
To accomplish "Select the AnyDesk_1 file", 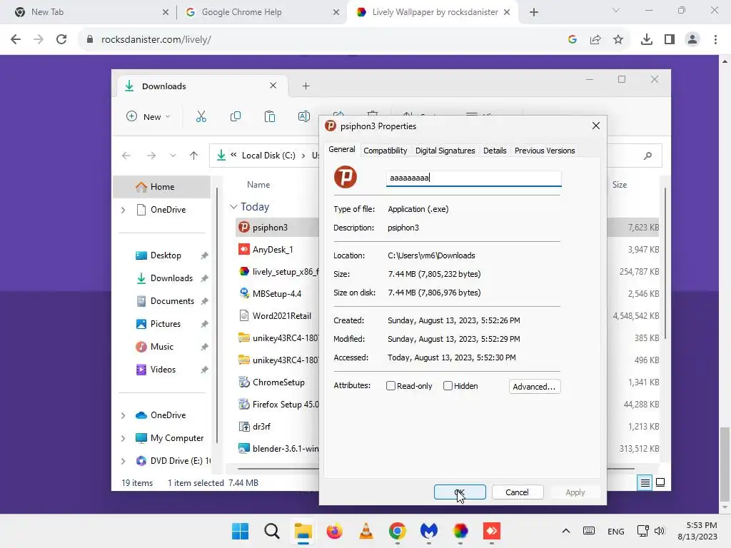I will (273, 249).
